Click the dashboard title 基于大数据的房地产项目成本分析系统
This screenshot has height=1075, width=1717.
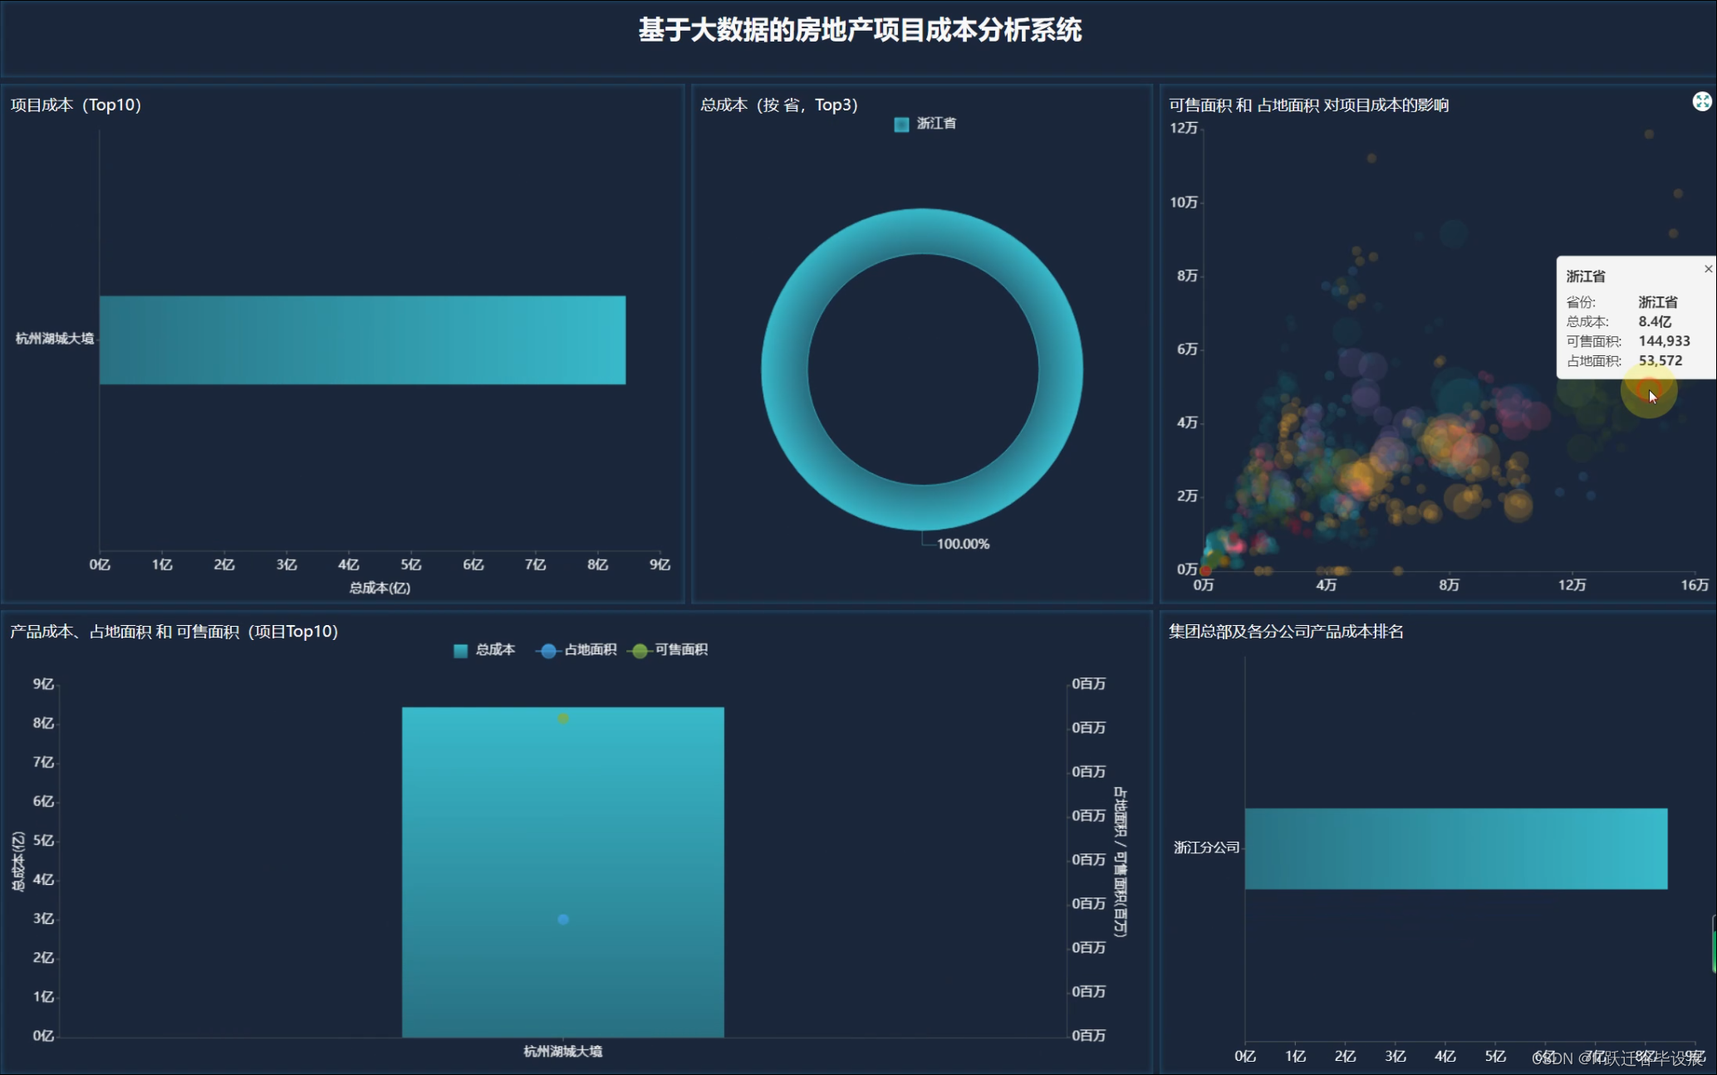pos(859,31)
